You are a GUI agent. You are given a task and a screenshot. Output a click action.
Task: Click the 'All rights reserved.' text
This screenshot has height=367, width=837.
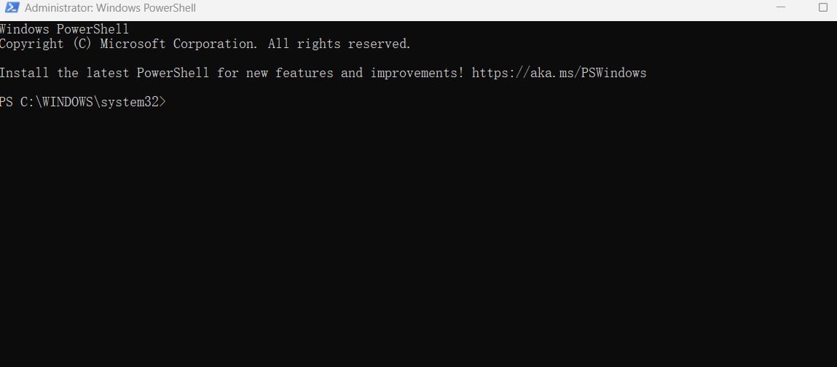pos(339,44)
